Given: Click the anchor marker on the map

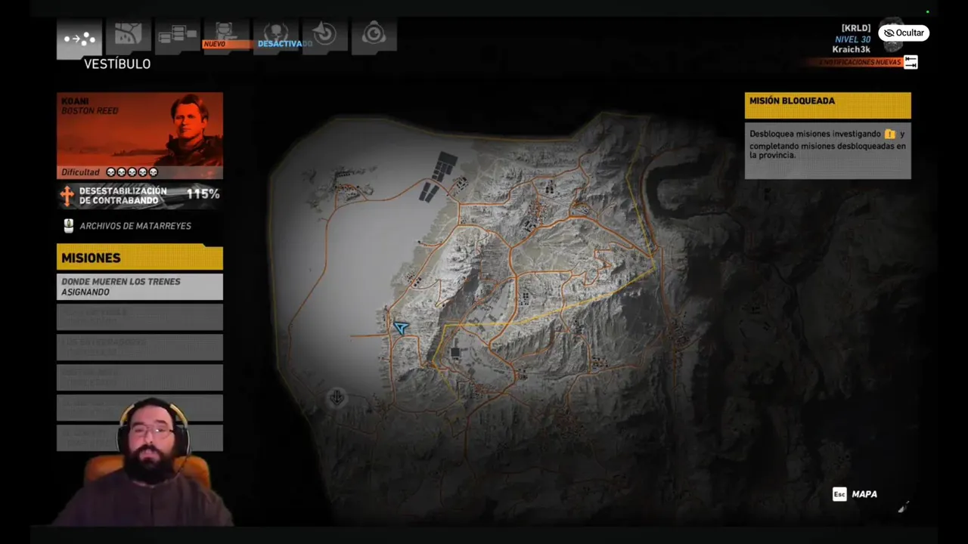Looking at the screenshot, I should [337, 397].
